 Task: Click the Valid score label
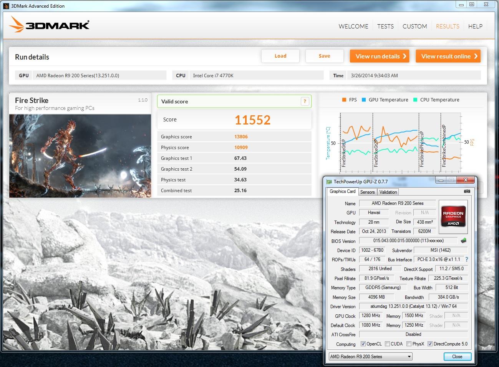point(175,101)
